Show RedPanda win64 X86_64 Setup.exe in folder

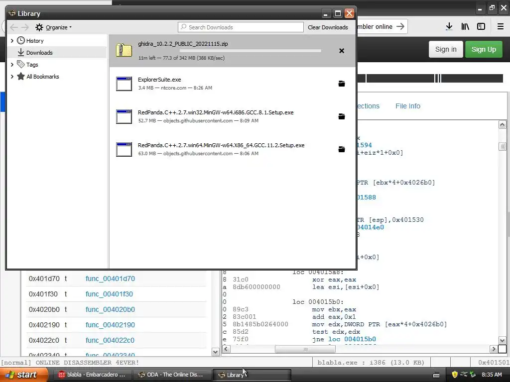pos(342,149)
